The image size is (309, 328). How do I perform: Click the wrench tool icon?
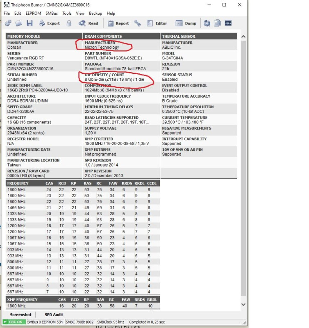coord(137,23)
